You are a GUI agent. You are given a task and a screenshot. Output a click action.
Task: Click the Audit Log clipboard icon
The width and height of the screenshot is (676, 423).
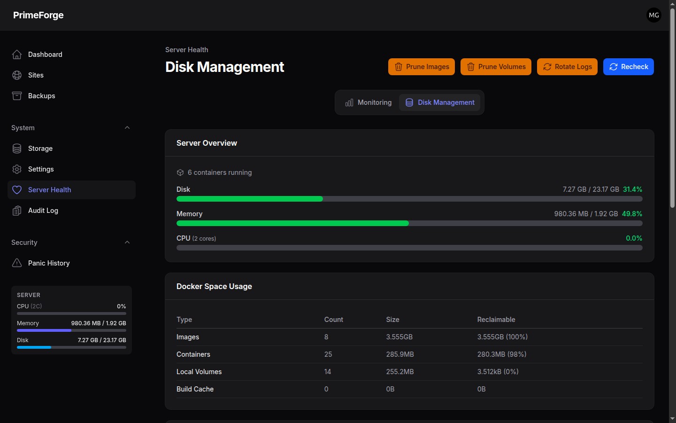coord(17,211)
